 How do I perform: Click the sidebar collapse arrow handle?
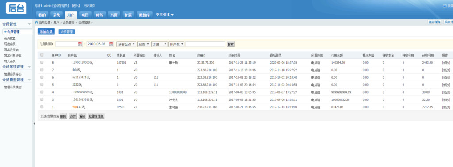click(x=34, y=123)
